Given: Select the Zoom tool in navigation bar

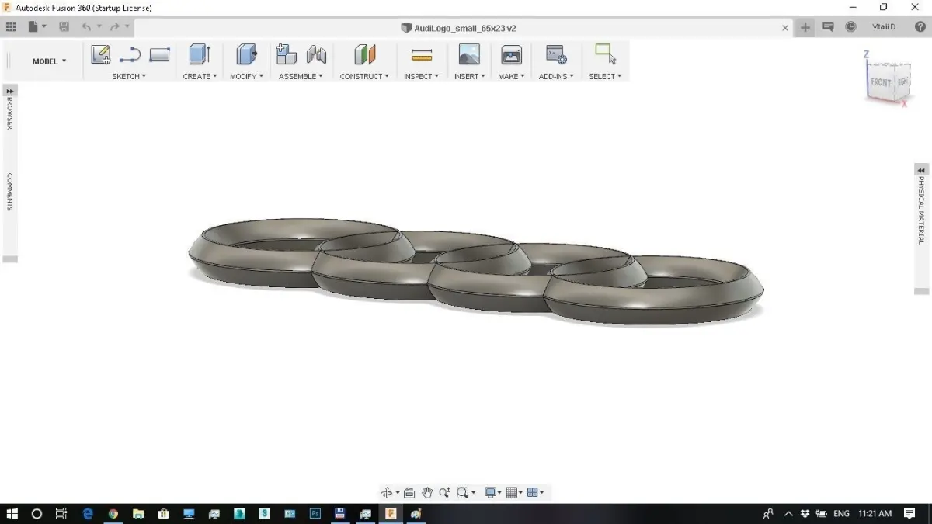Looking at the screenshot, I should pos(444,492).
